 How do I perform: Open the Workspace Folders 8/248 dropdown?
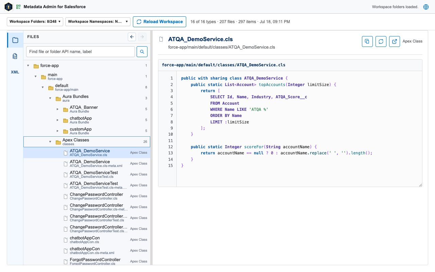click(x=35, y=21)
